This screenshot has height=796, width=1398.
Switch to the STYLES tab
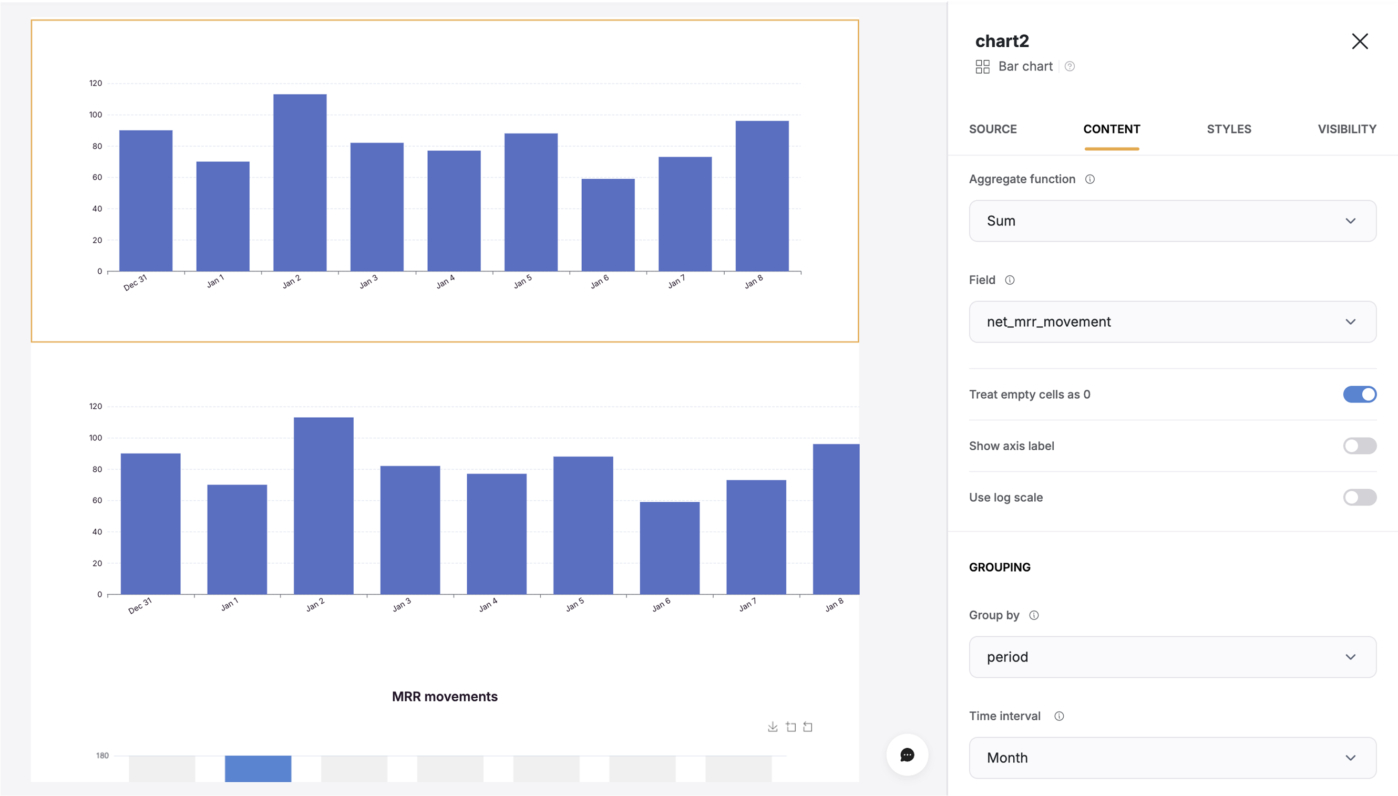pos(1229,129)
